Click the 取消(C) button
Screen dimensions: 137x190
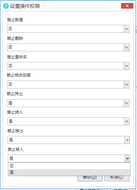tap(117, 178)
